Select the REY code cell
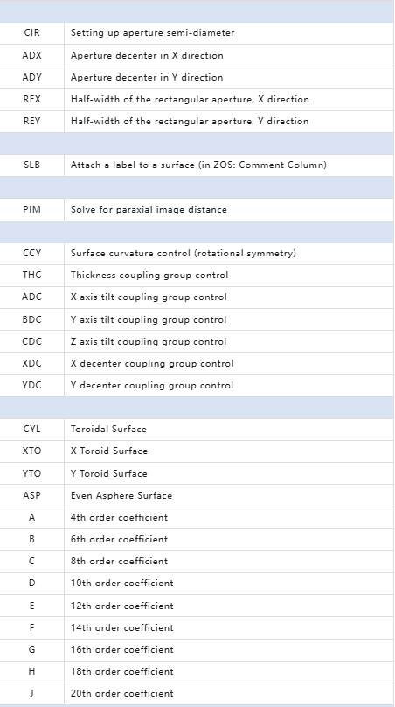 32,122
